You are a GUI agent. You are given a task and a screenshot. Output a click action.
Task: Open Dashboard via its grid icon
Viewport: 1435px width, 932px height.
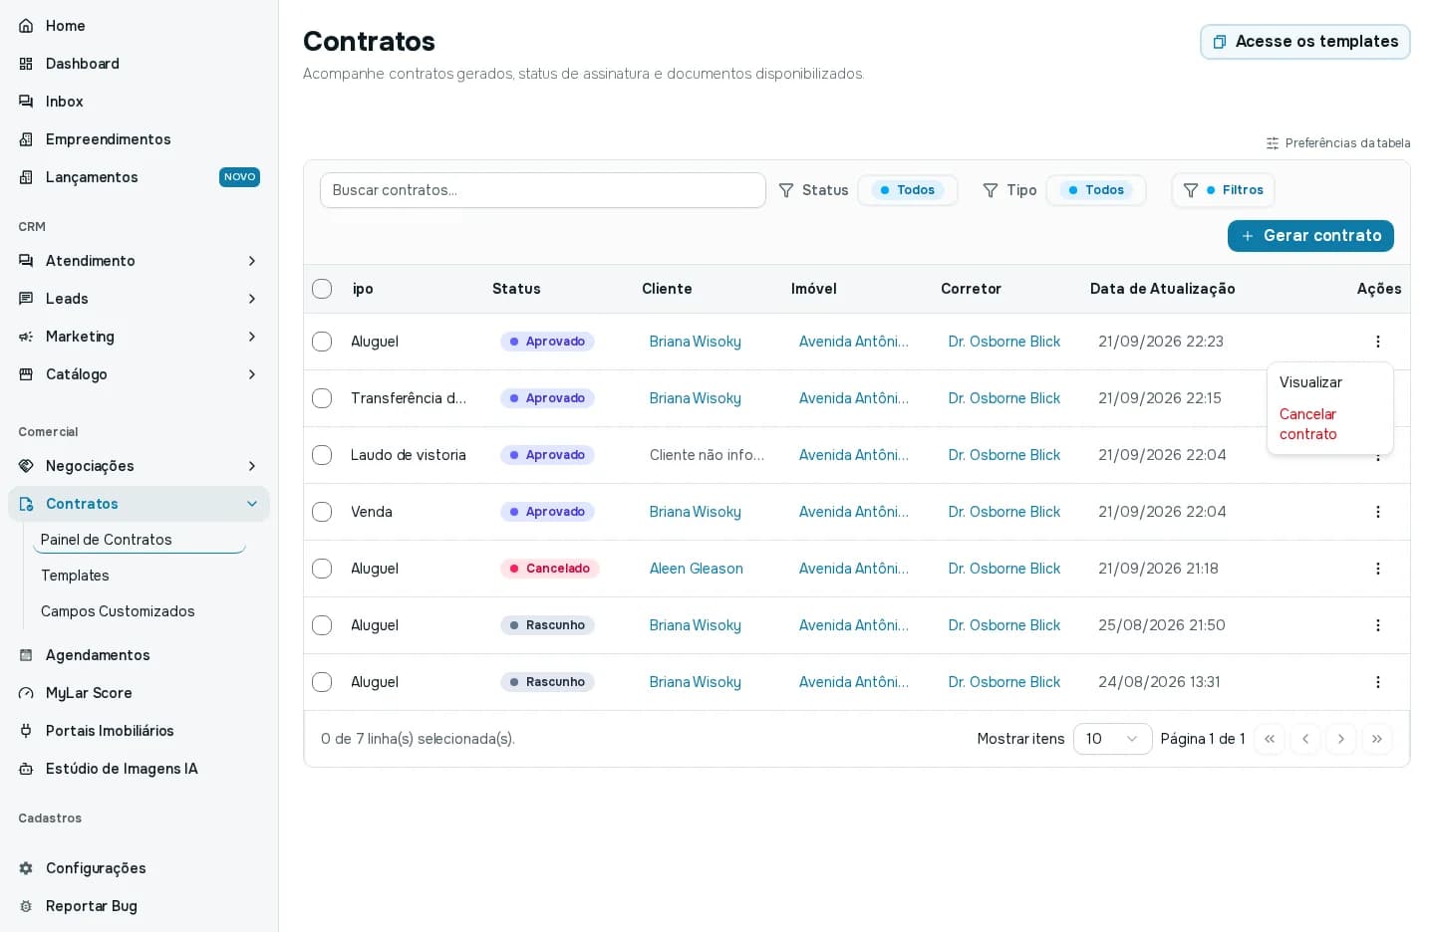pyautogui.click(x=26, y=64)
